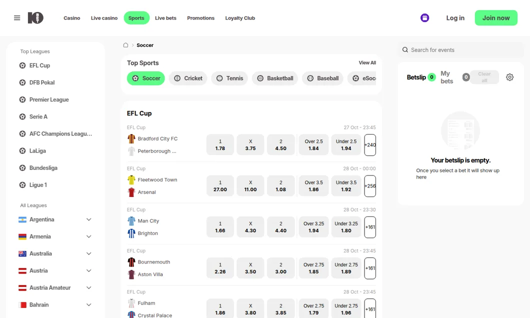Click the Log in button

coord(455,18)
